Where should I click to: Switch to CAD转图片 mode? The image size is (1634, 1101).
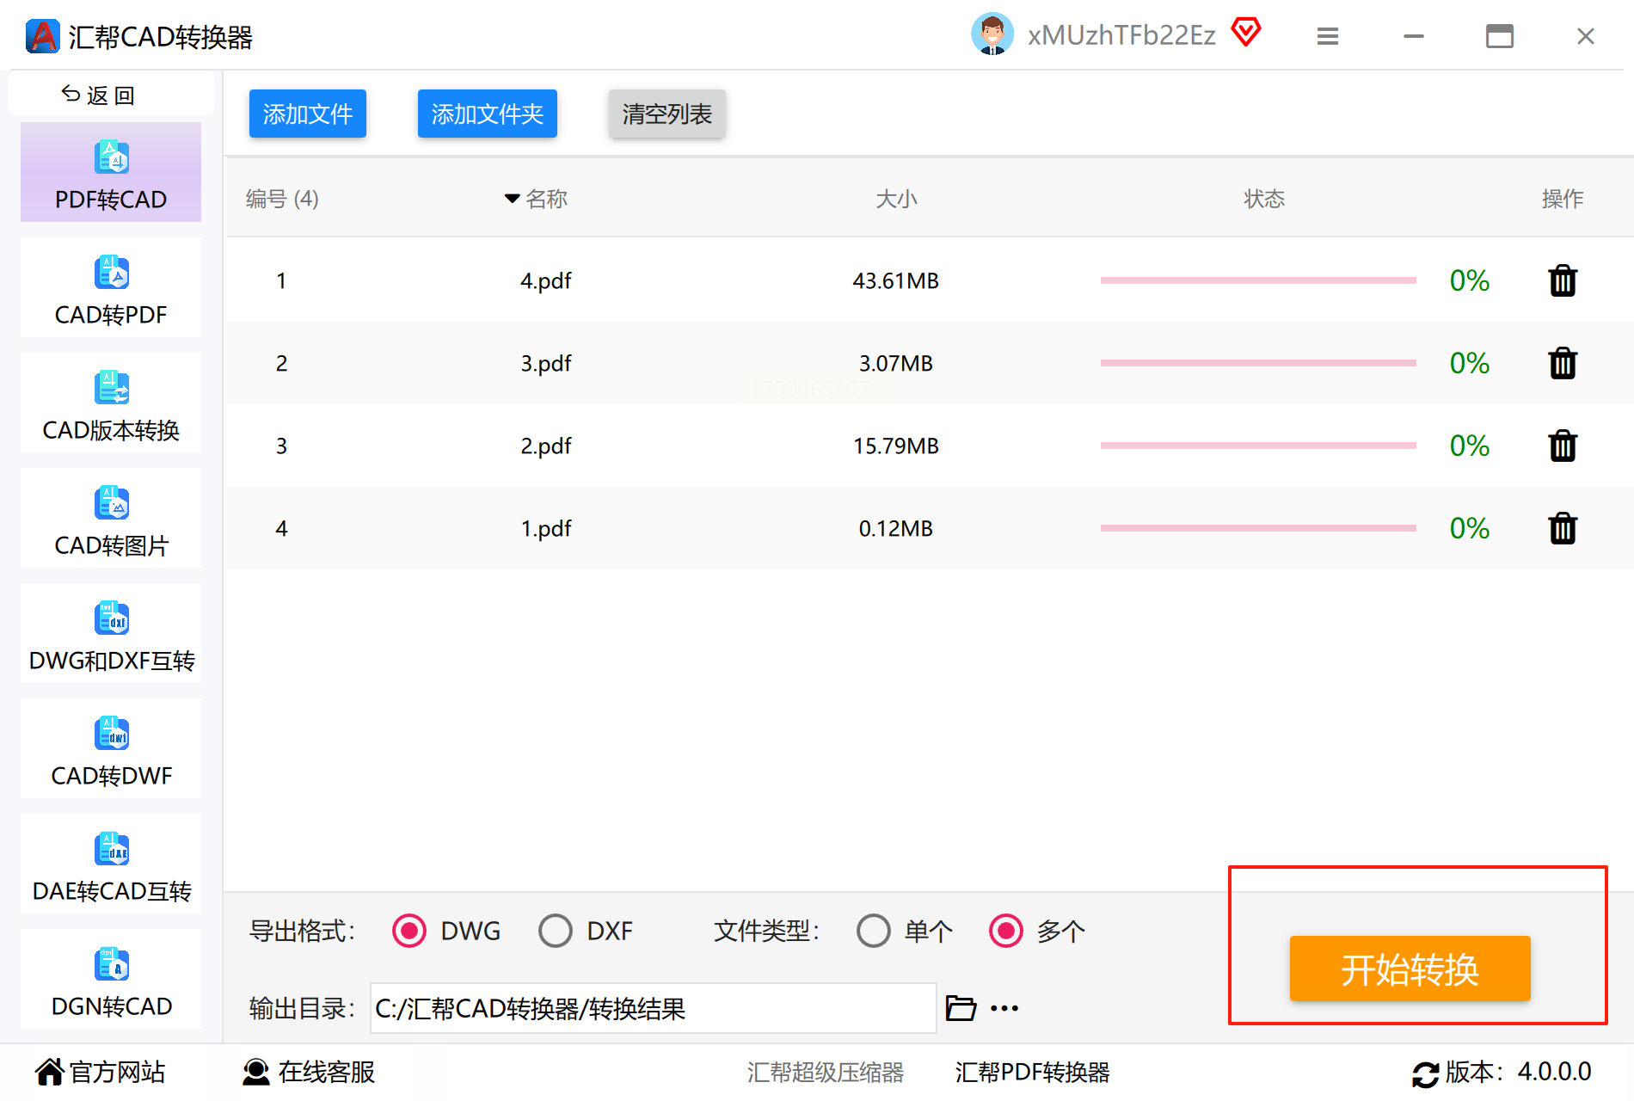pos(111,518)
